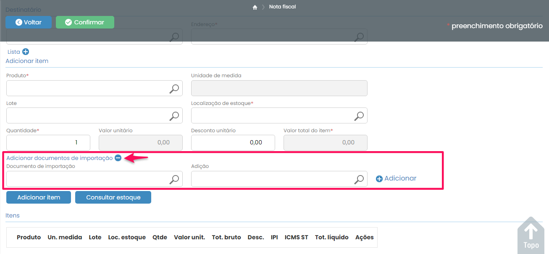Collapse Adicionar documentos de importação section
Screen dimensions: 549x254
[118, 158]
